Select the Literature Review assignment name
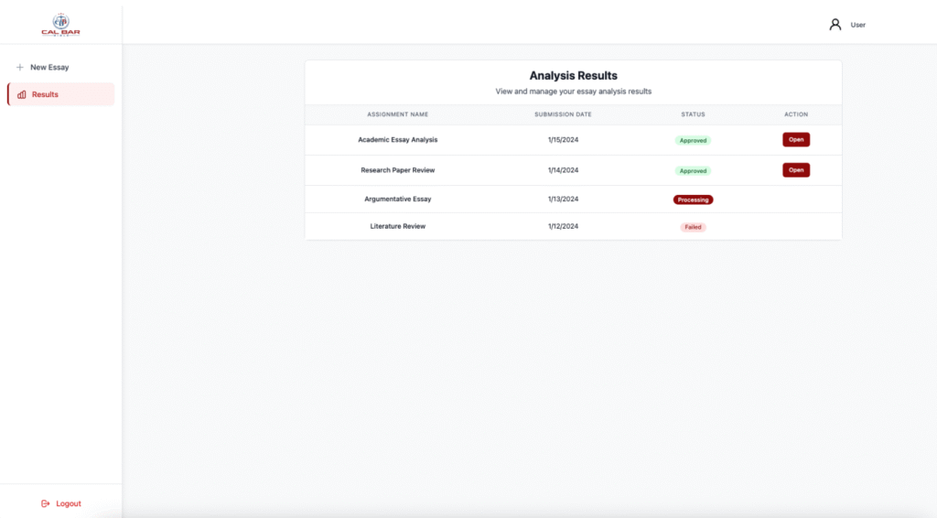This screenshot has height=518, width=937. (397, 226)
